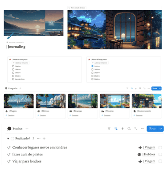Screen dimensions: 167x171
Task: Click Adicionar comentário above the Journaling title
Action: [15, 42]
